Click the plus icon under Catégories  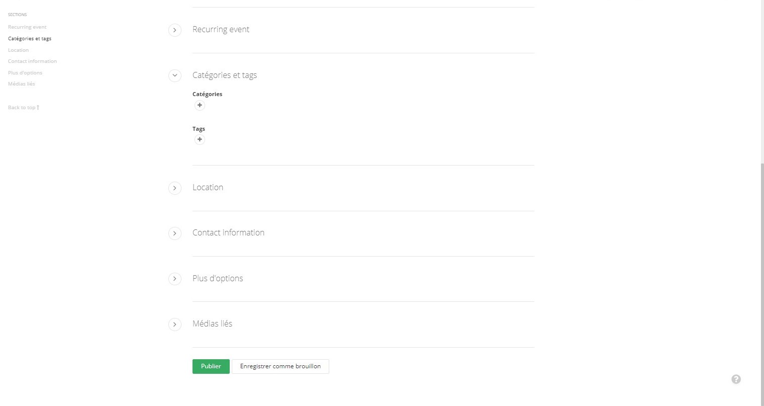pos(200,105)
